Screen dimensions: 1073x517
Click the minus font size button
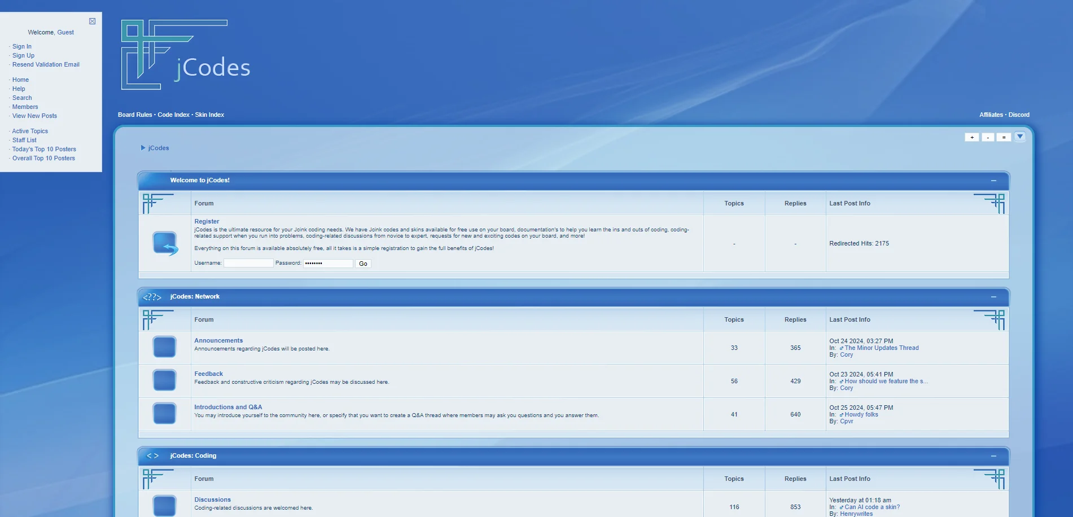click(988, 137)
